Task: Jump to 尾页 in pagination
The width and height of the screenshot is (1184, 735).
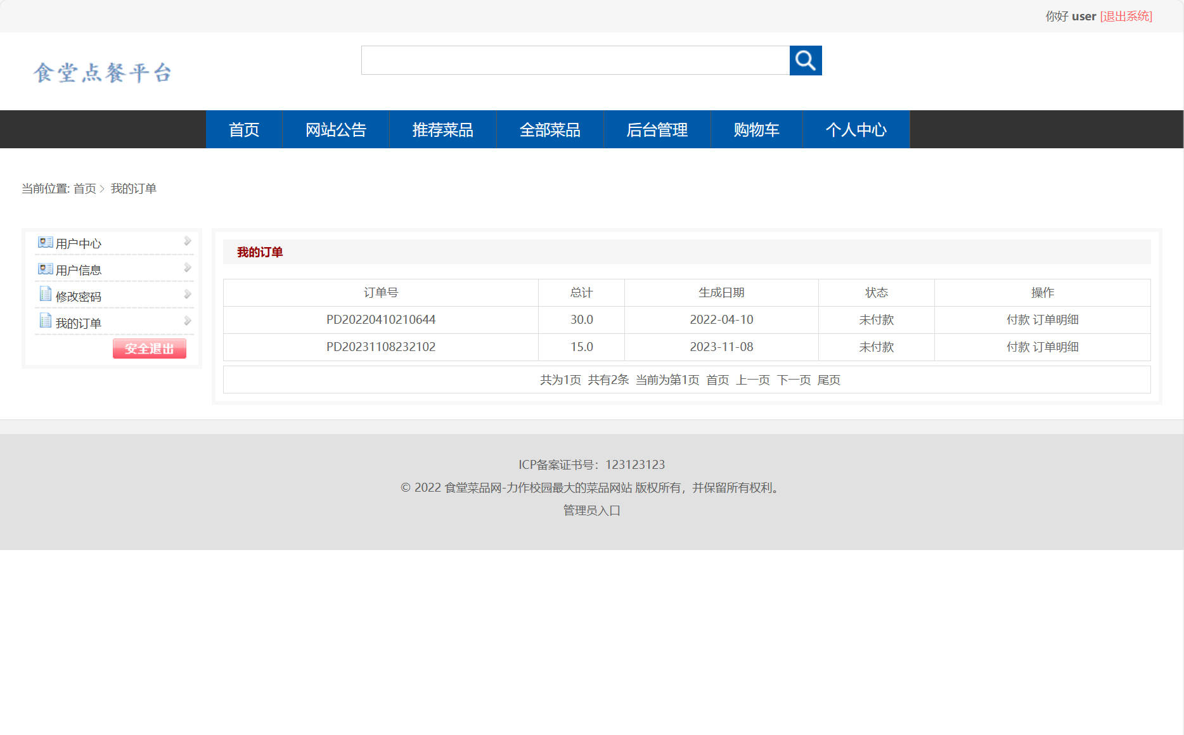Action: [830, 380]
